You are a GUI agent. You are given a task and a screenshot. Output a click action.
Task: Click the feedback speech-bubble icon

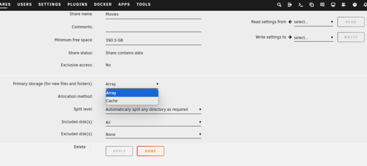[322, 5]
